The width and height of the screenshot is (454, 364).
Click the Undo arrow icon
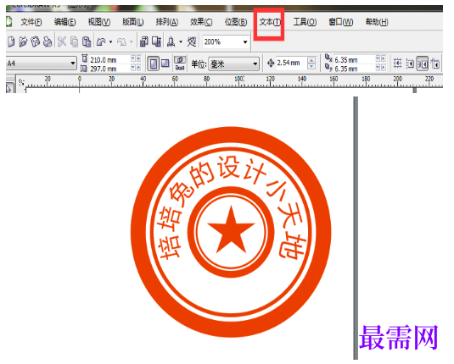pyautogui.click(x=101, y=42)
